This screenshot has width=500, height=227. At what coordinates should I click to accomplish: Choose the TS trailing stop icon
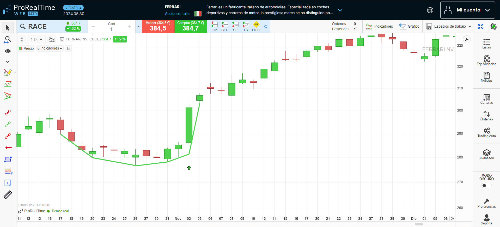pos(246,27)
